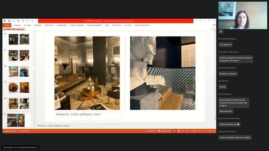Click the PowerPoint logo icon in title bar
269x151 pixels.
tap(5, 21)
